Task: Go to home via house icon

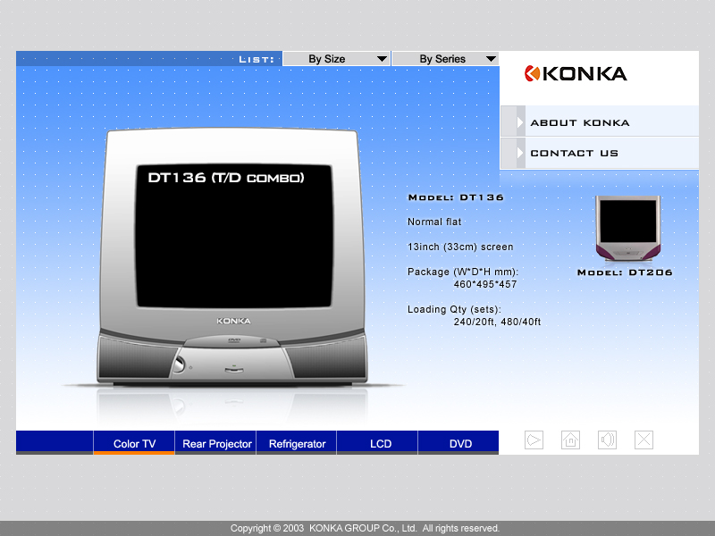Action: coord(570,440)
